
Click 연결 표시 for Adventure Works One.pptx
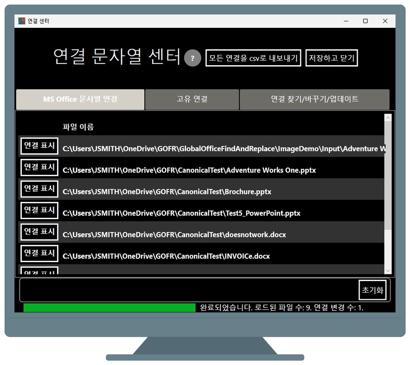pyautogui.click(x=40, y=167)
